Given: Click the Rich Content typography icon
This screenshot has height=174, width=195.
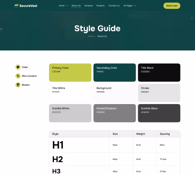Looking at the screenshot, I should coord(18,76).
